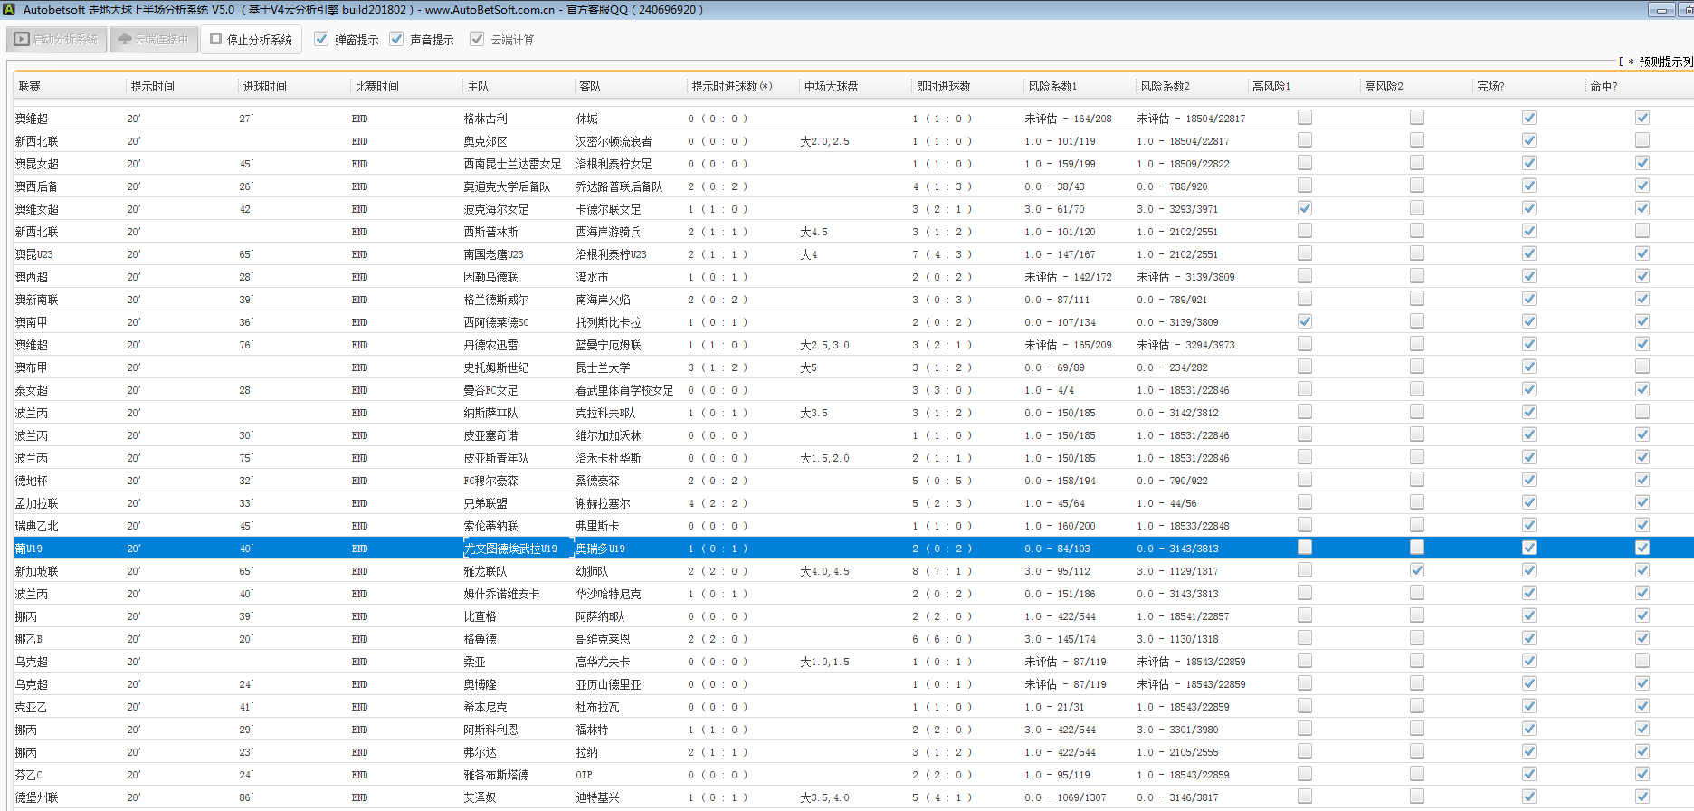Disable the 弹窗提示 popup alert checkbox
The width and height of the screenshot is (1694, 811).
pyautogui.click(x=321, y=39)
